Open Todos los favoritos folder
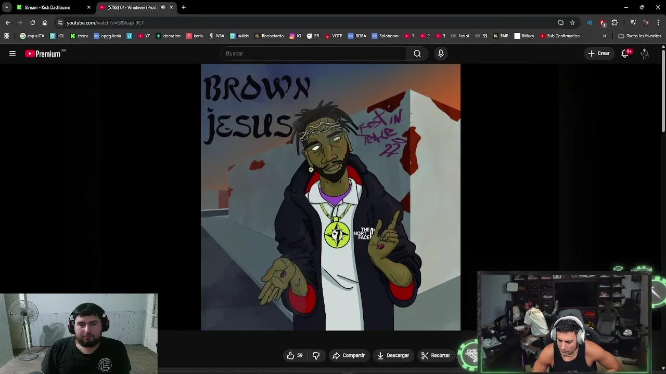This screenshot has height=374, width=666. point(639,36)
